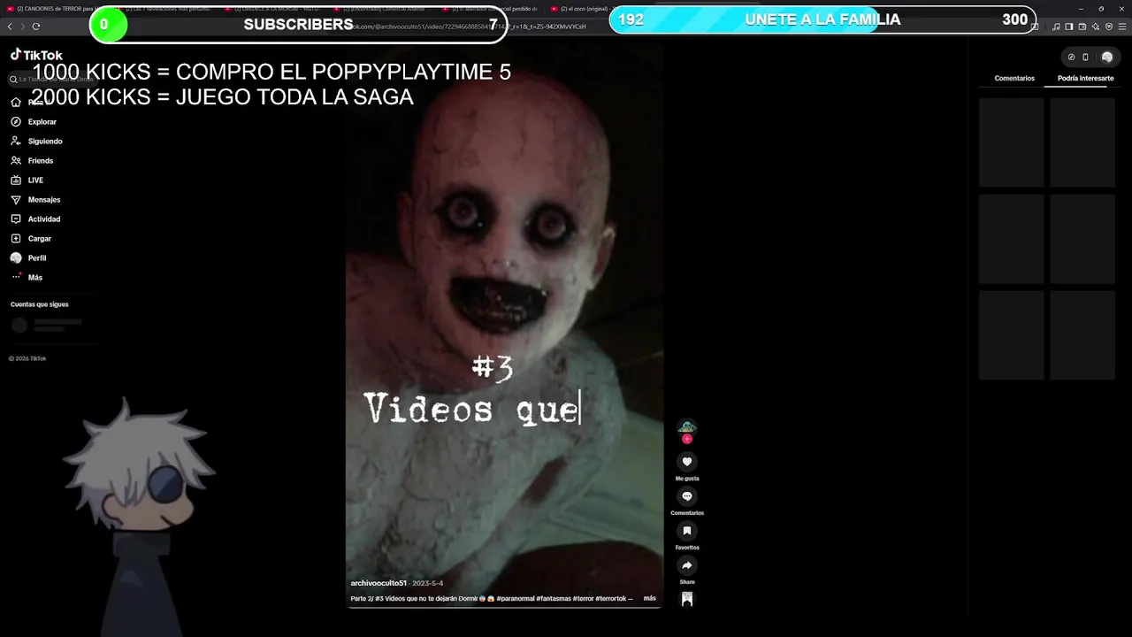This screenshot has width=1132, height=637.
Task: Open the video's Comentarios bubble icon
Action: [x=687, y=496]
